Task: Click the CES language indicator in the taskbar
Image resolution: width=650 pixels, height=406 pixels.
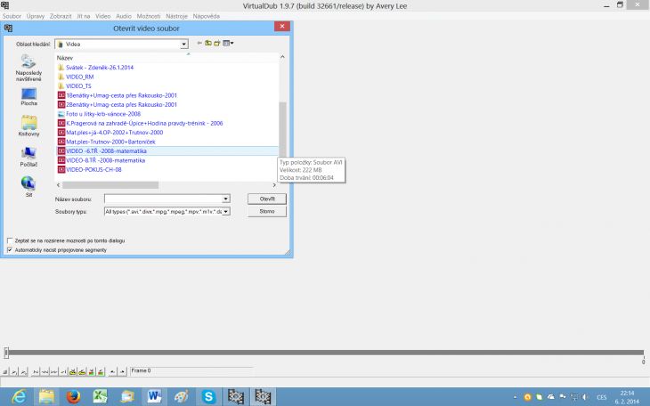Action: click(x=602, y=397)
